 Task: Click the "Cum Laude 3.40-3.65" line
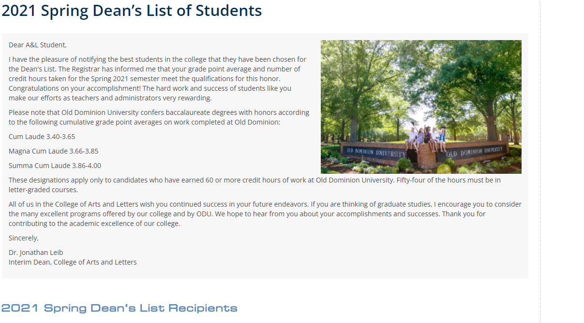[42, 137]
